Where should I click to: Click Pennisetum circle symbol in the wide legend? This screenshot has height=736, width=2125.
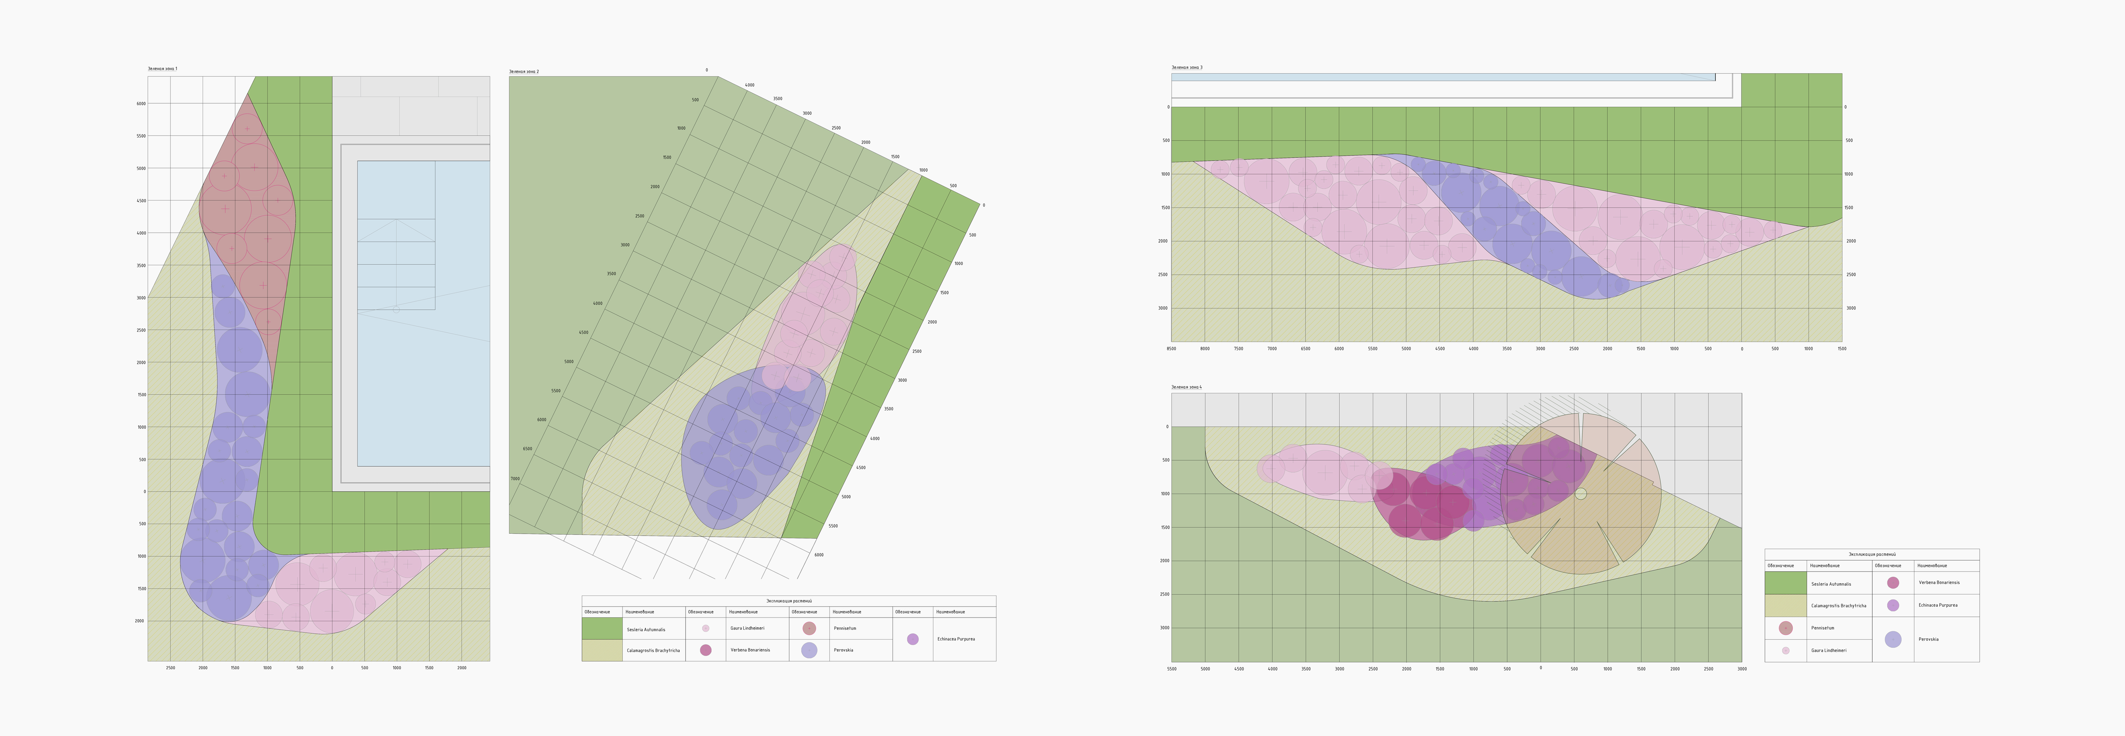809,628
